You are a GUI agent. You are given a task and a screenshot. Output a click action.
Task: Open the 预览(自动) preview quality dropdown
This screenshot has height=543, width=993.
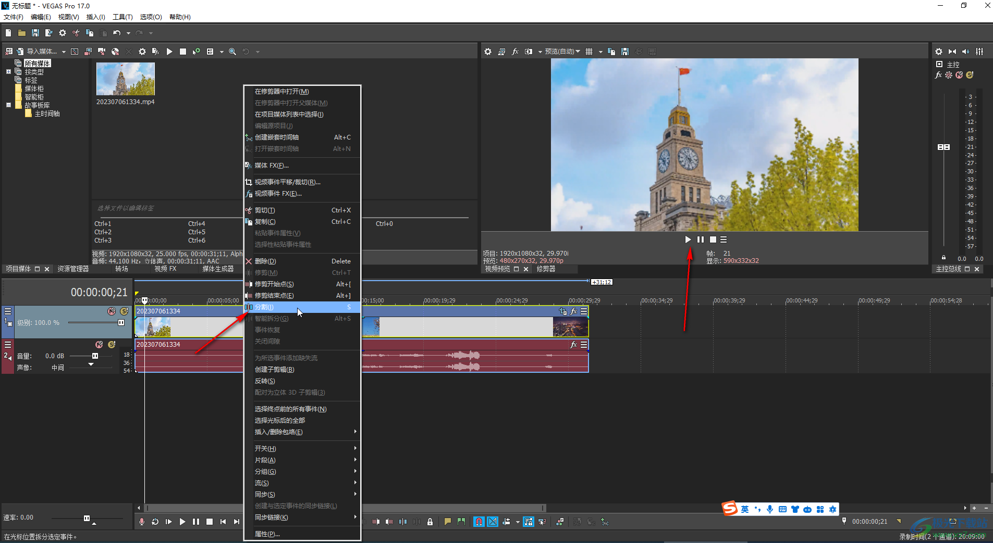562,52
